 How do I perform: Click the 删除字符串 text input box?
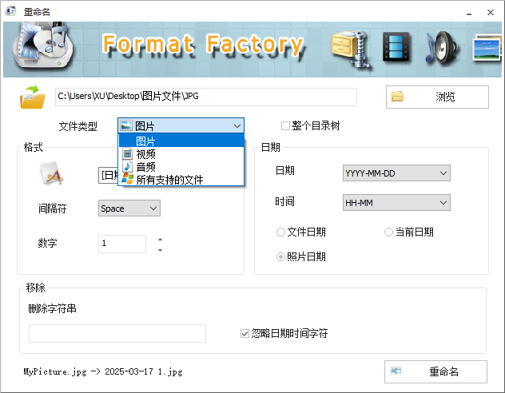pos(117,333)
